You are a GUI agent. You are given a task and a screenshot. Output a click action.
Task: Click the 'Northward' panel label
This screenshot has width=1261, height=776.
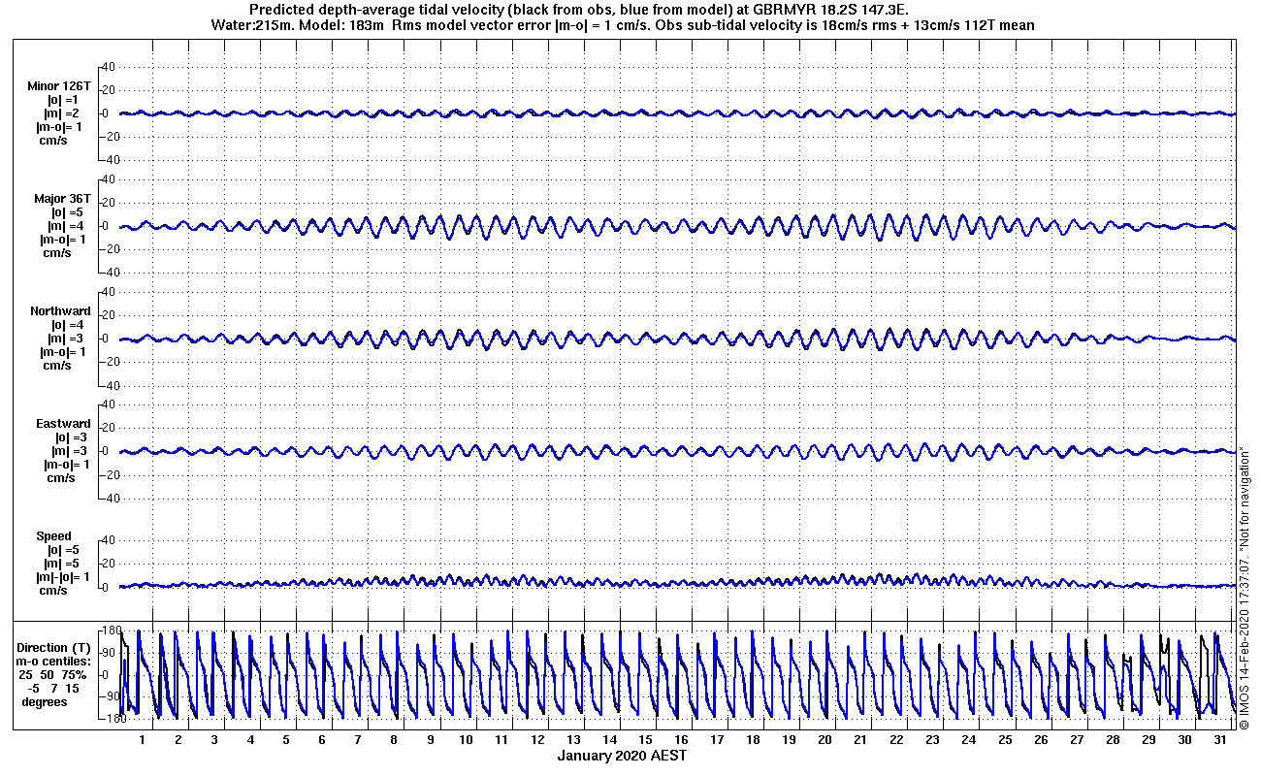[60, 311]
